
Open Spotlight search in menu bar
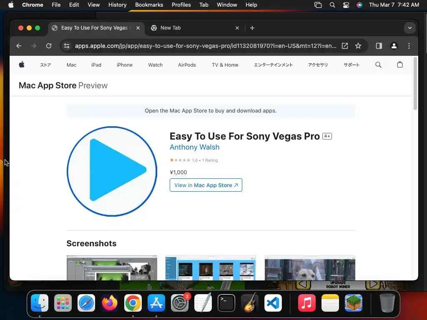(332, 5)
